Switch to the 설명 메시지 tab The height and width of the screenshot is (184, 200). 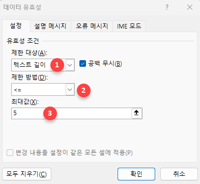coord(50,26)
